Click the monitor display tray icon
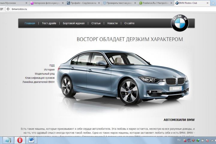The image size is (216, 144). [x=189, y=140]
